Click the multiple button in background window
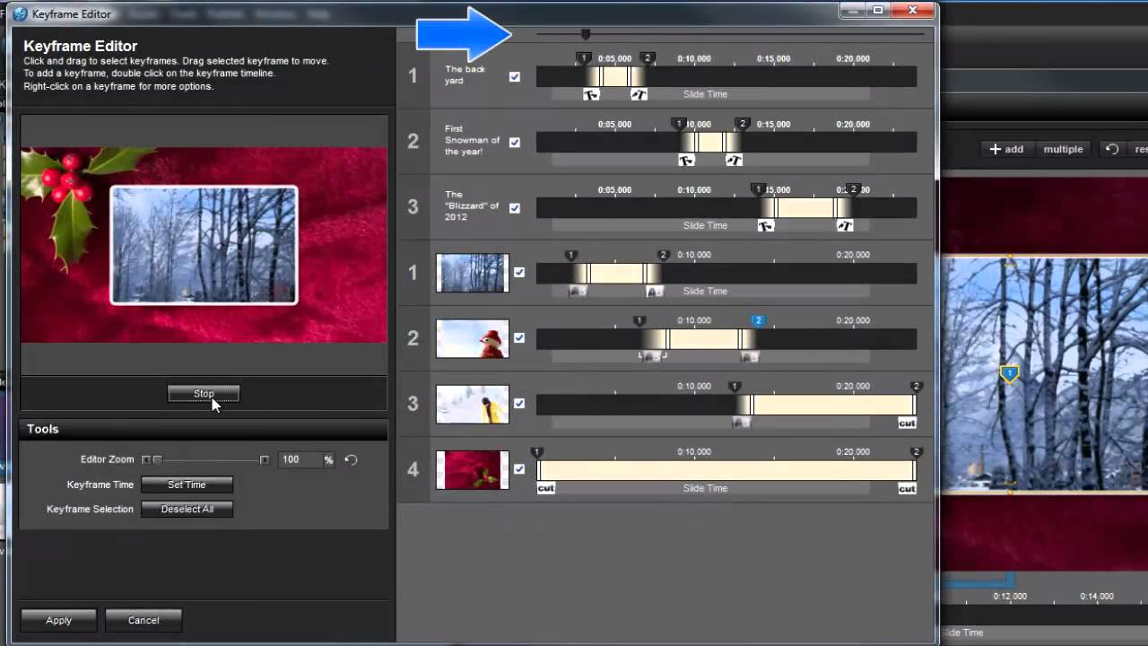1148x646 pixels. [x=1063, y=149]
